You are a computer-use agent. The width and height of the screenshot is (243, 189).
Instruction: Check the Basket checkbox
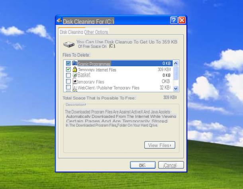coord(68,75)
